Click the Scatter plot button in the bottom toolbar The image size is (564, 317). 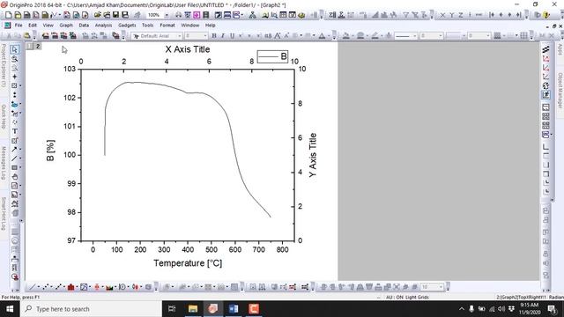click(x=45, y=287)
